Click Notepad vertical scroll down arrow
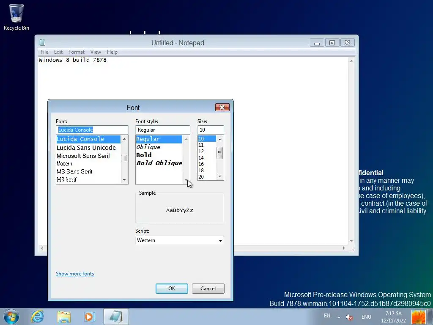The width and height of the screenshot is (433, 325). [x=351, y=241]
